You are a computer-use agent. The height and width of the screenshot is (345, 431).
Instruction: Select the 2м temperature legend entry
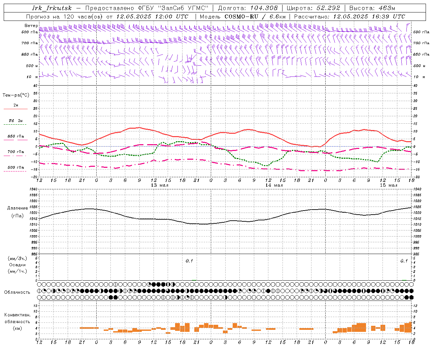point(16,105)
